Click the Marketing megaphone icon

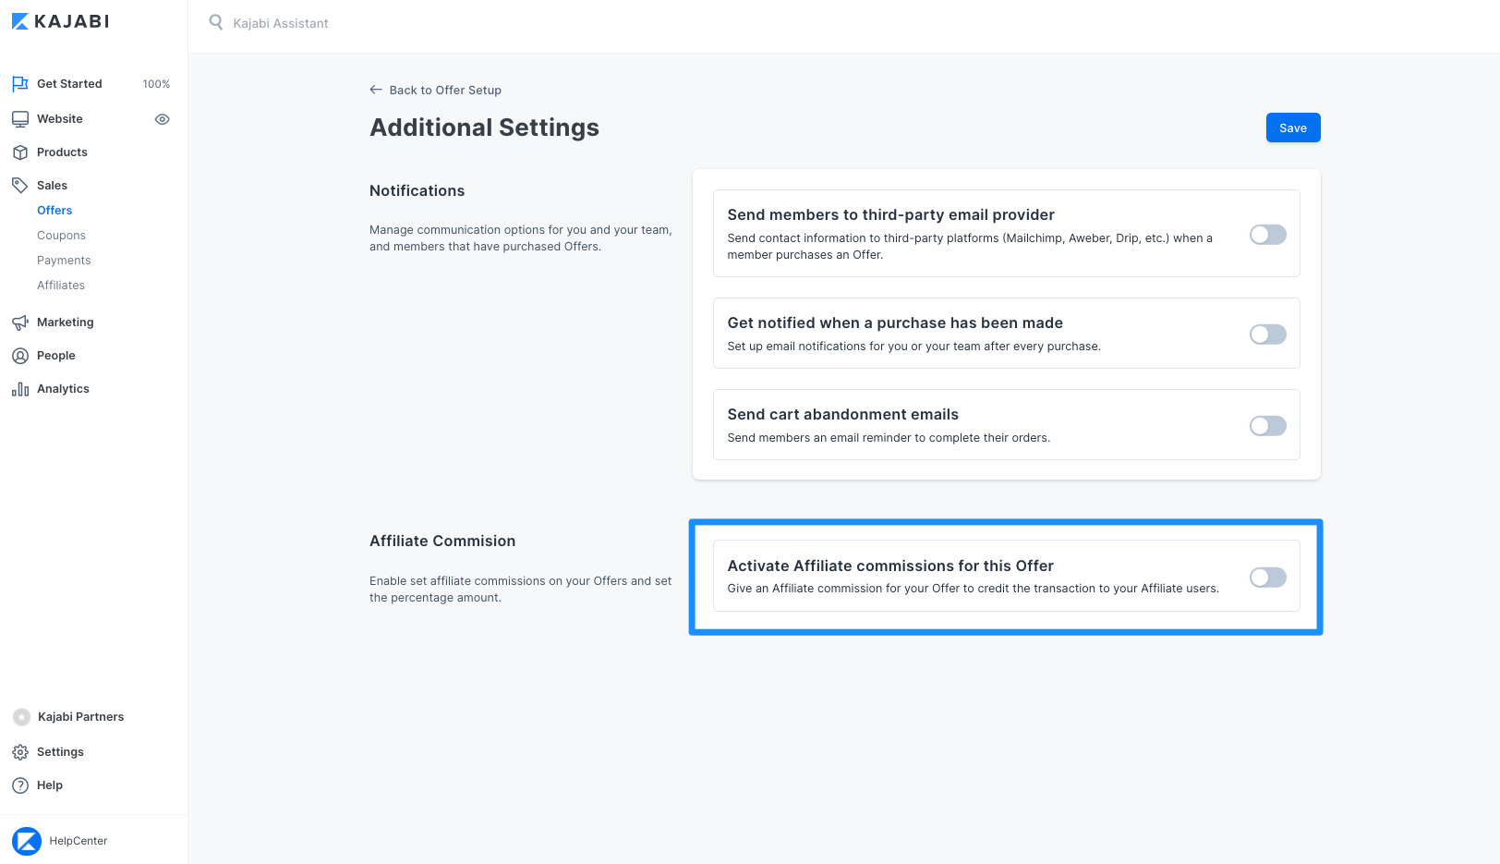coord(20,322)
